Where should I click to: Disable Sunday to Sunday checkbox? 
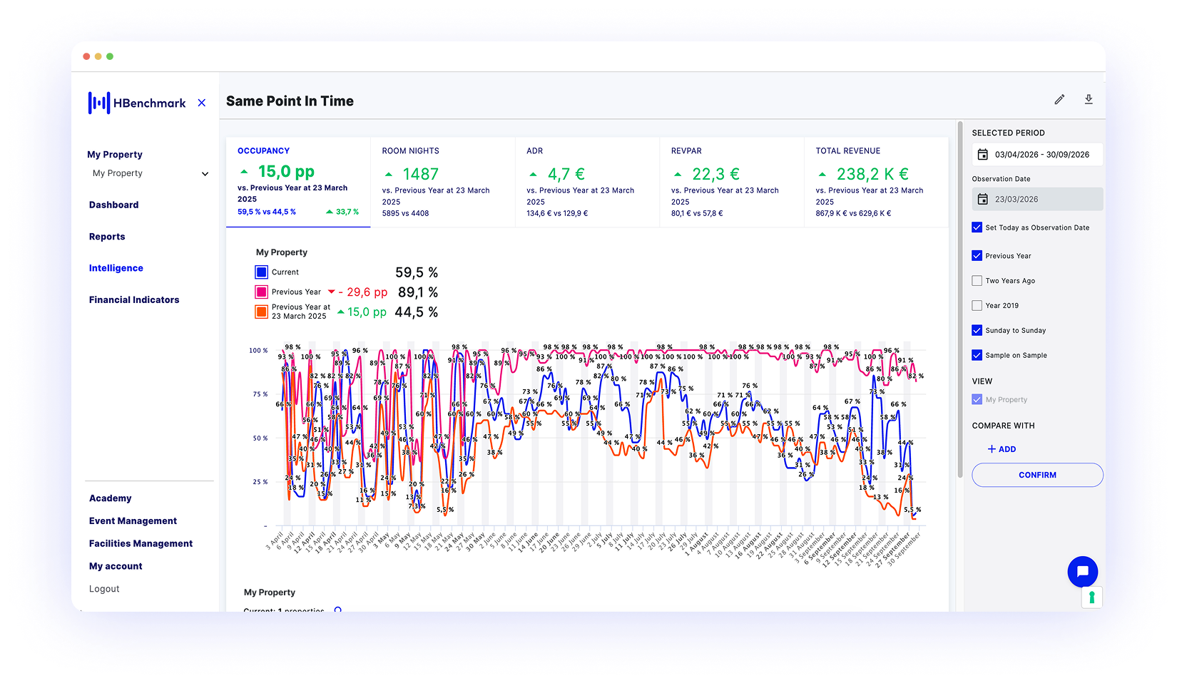(x=977, y=331)
